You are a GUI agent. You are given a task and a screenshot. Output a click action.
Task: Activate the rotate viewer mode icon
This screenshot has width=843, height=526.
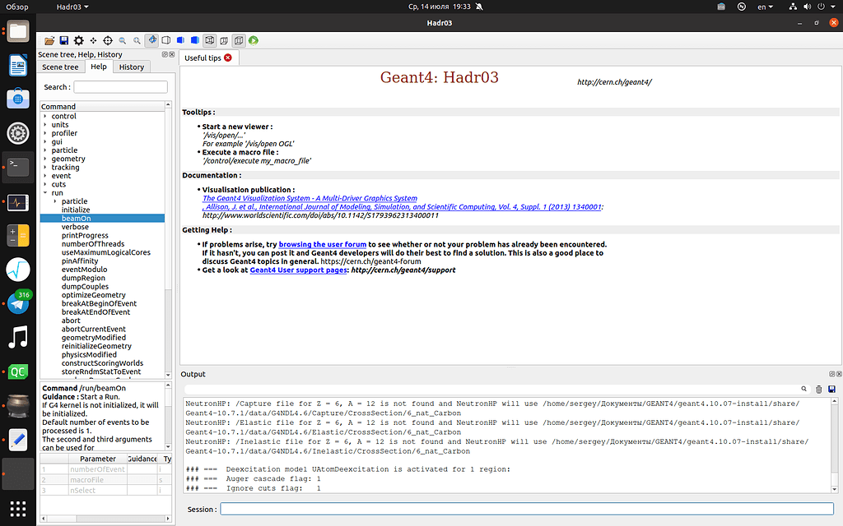(x=151, y=39)
